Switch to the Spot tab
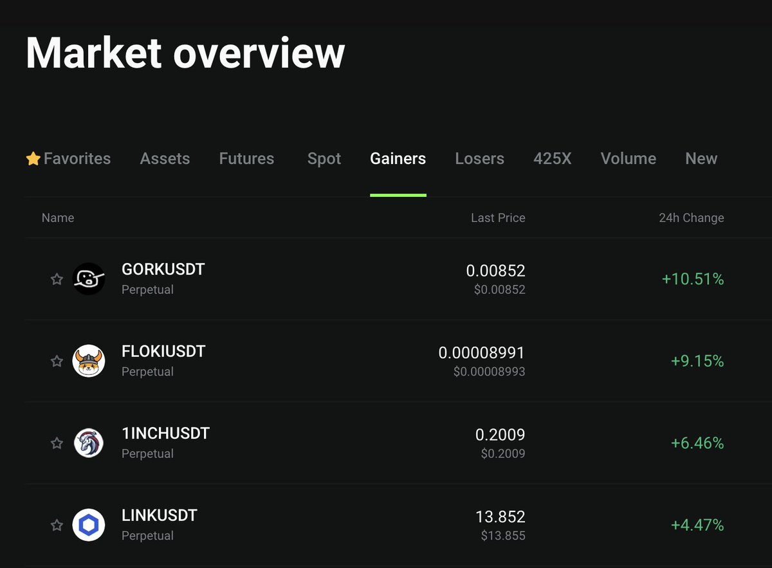Viewport: 772px width, 568px height. (x=324, y=158)
